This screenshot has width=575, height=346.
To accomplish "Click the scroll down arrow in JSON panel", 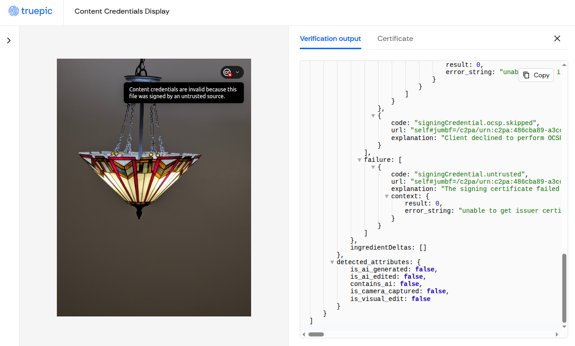I will pos(564,326).
